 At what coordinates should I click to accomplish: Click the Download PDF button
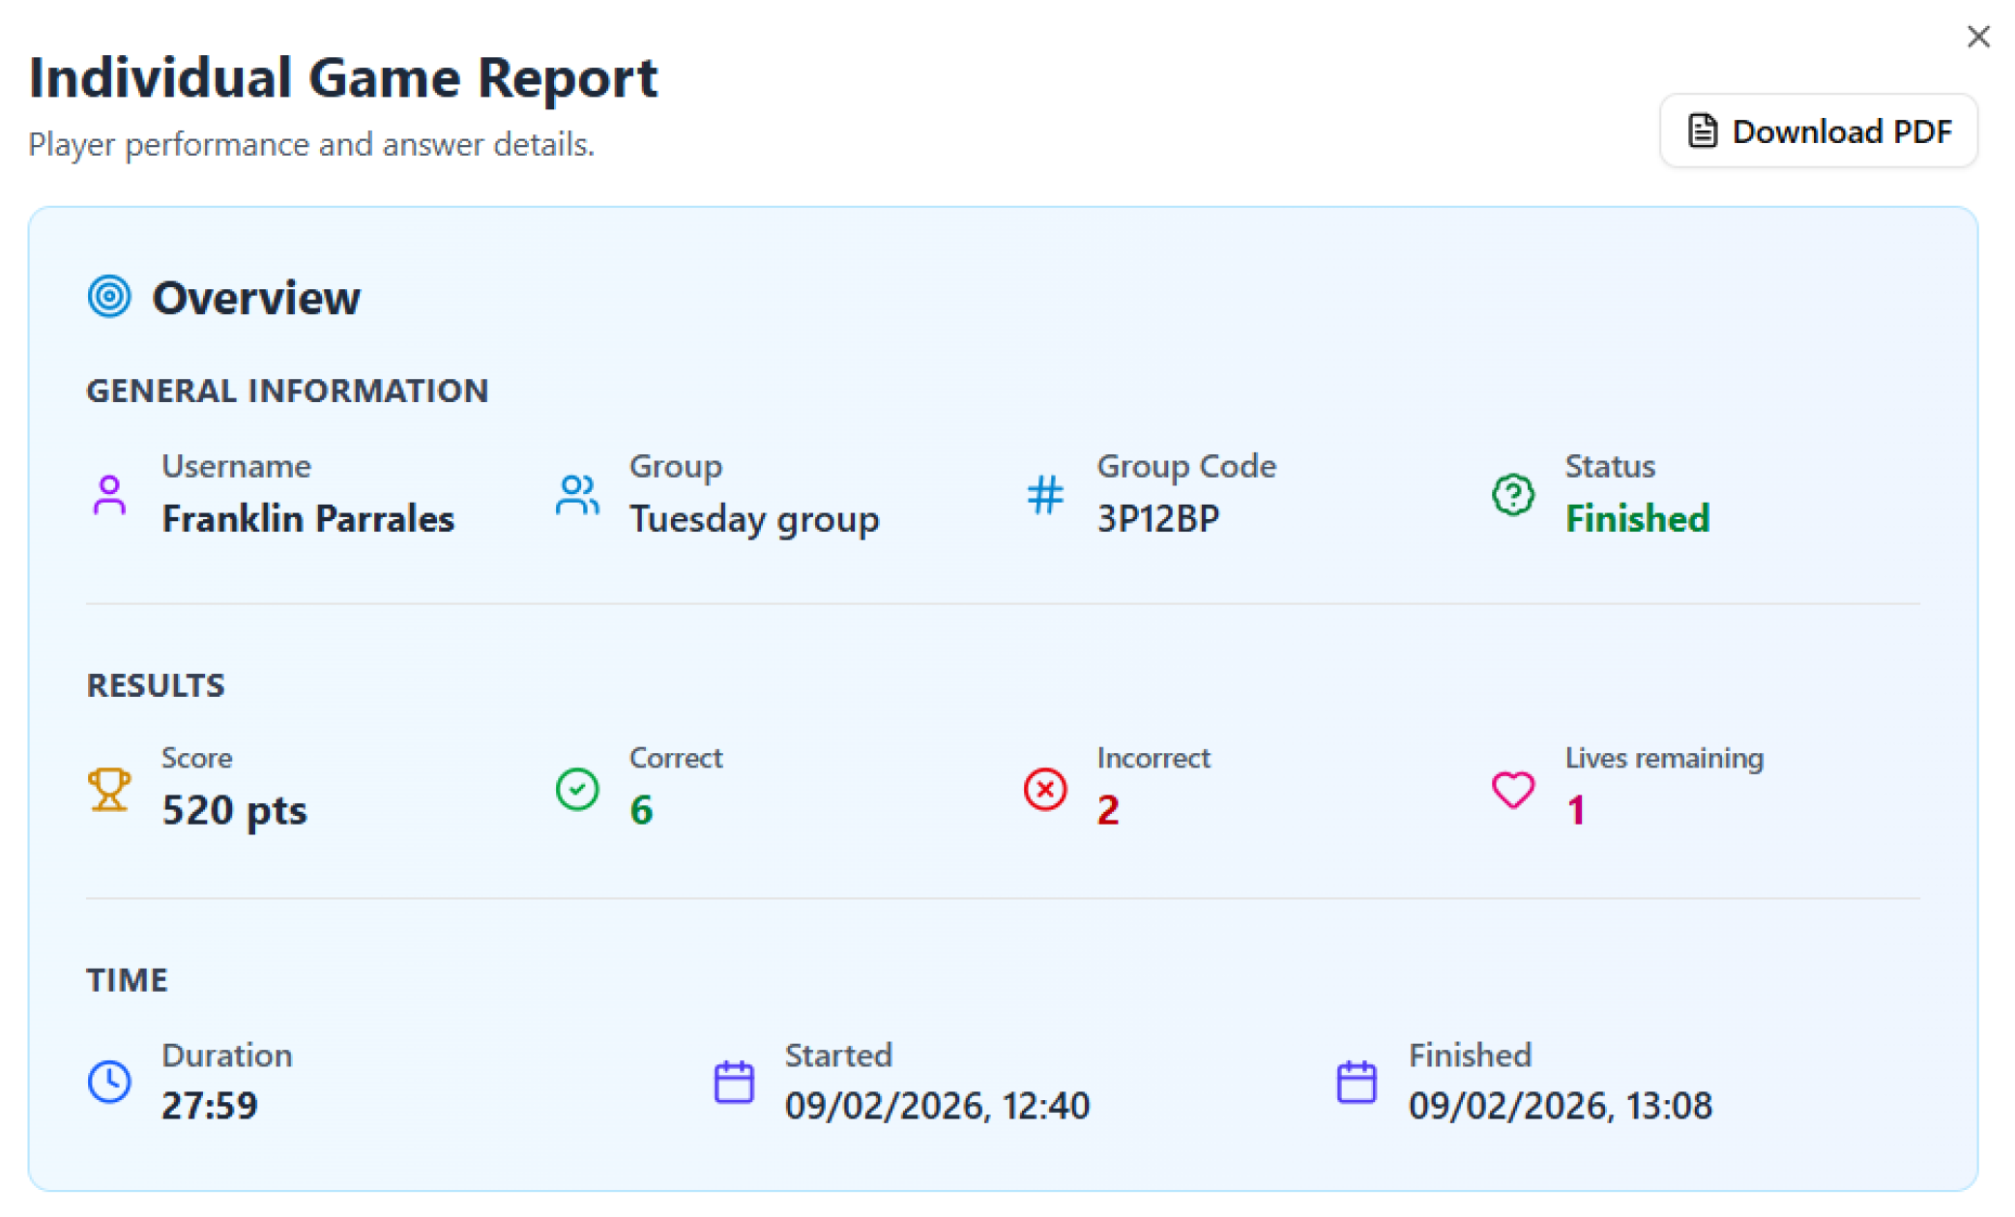coord(1818,130)
